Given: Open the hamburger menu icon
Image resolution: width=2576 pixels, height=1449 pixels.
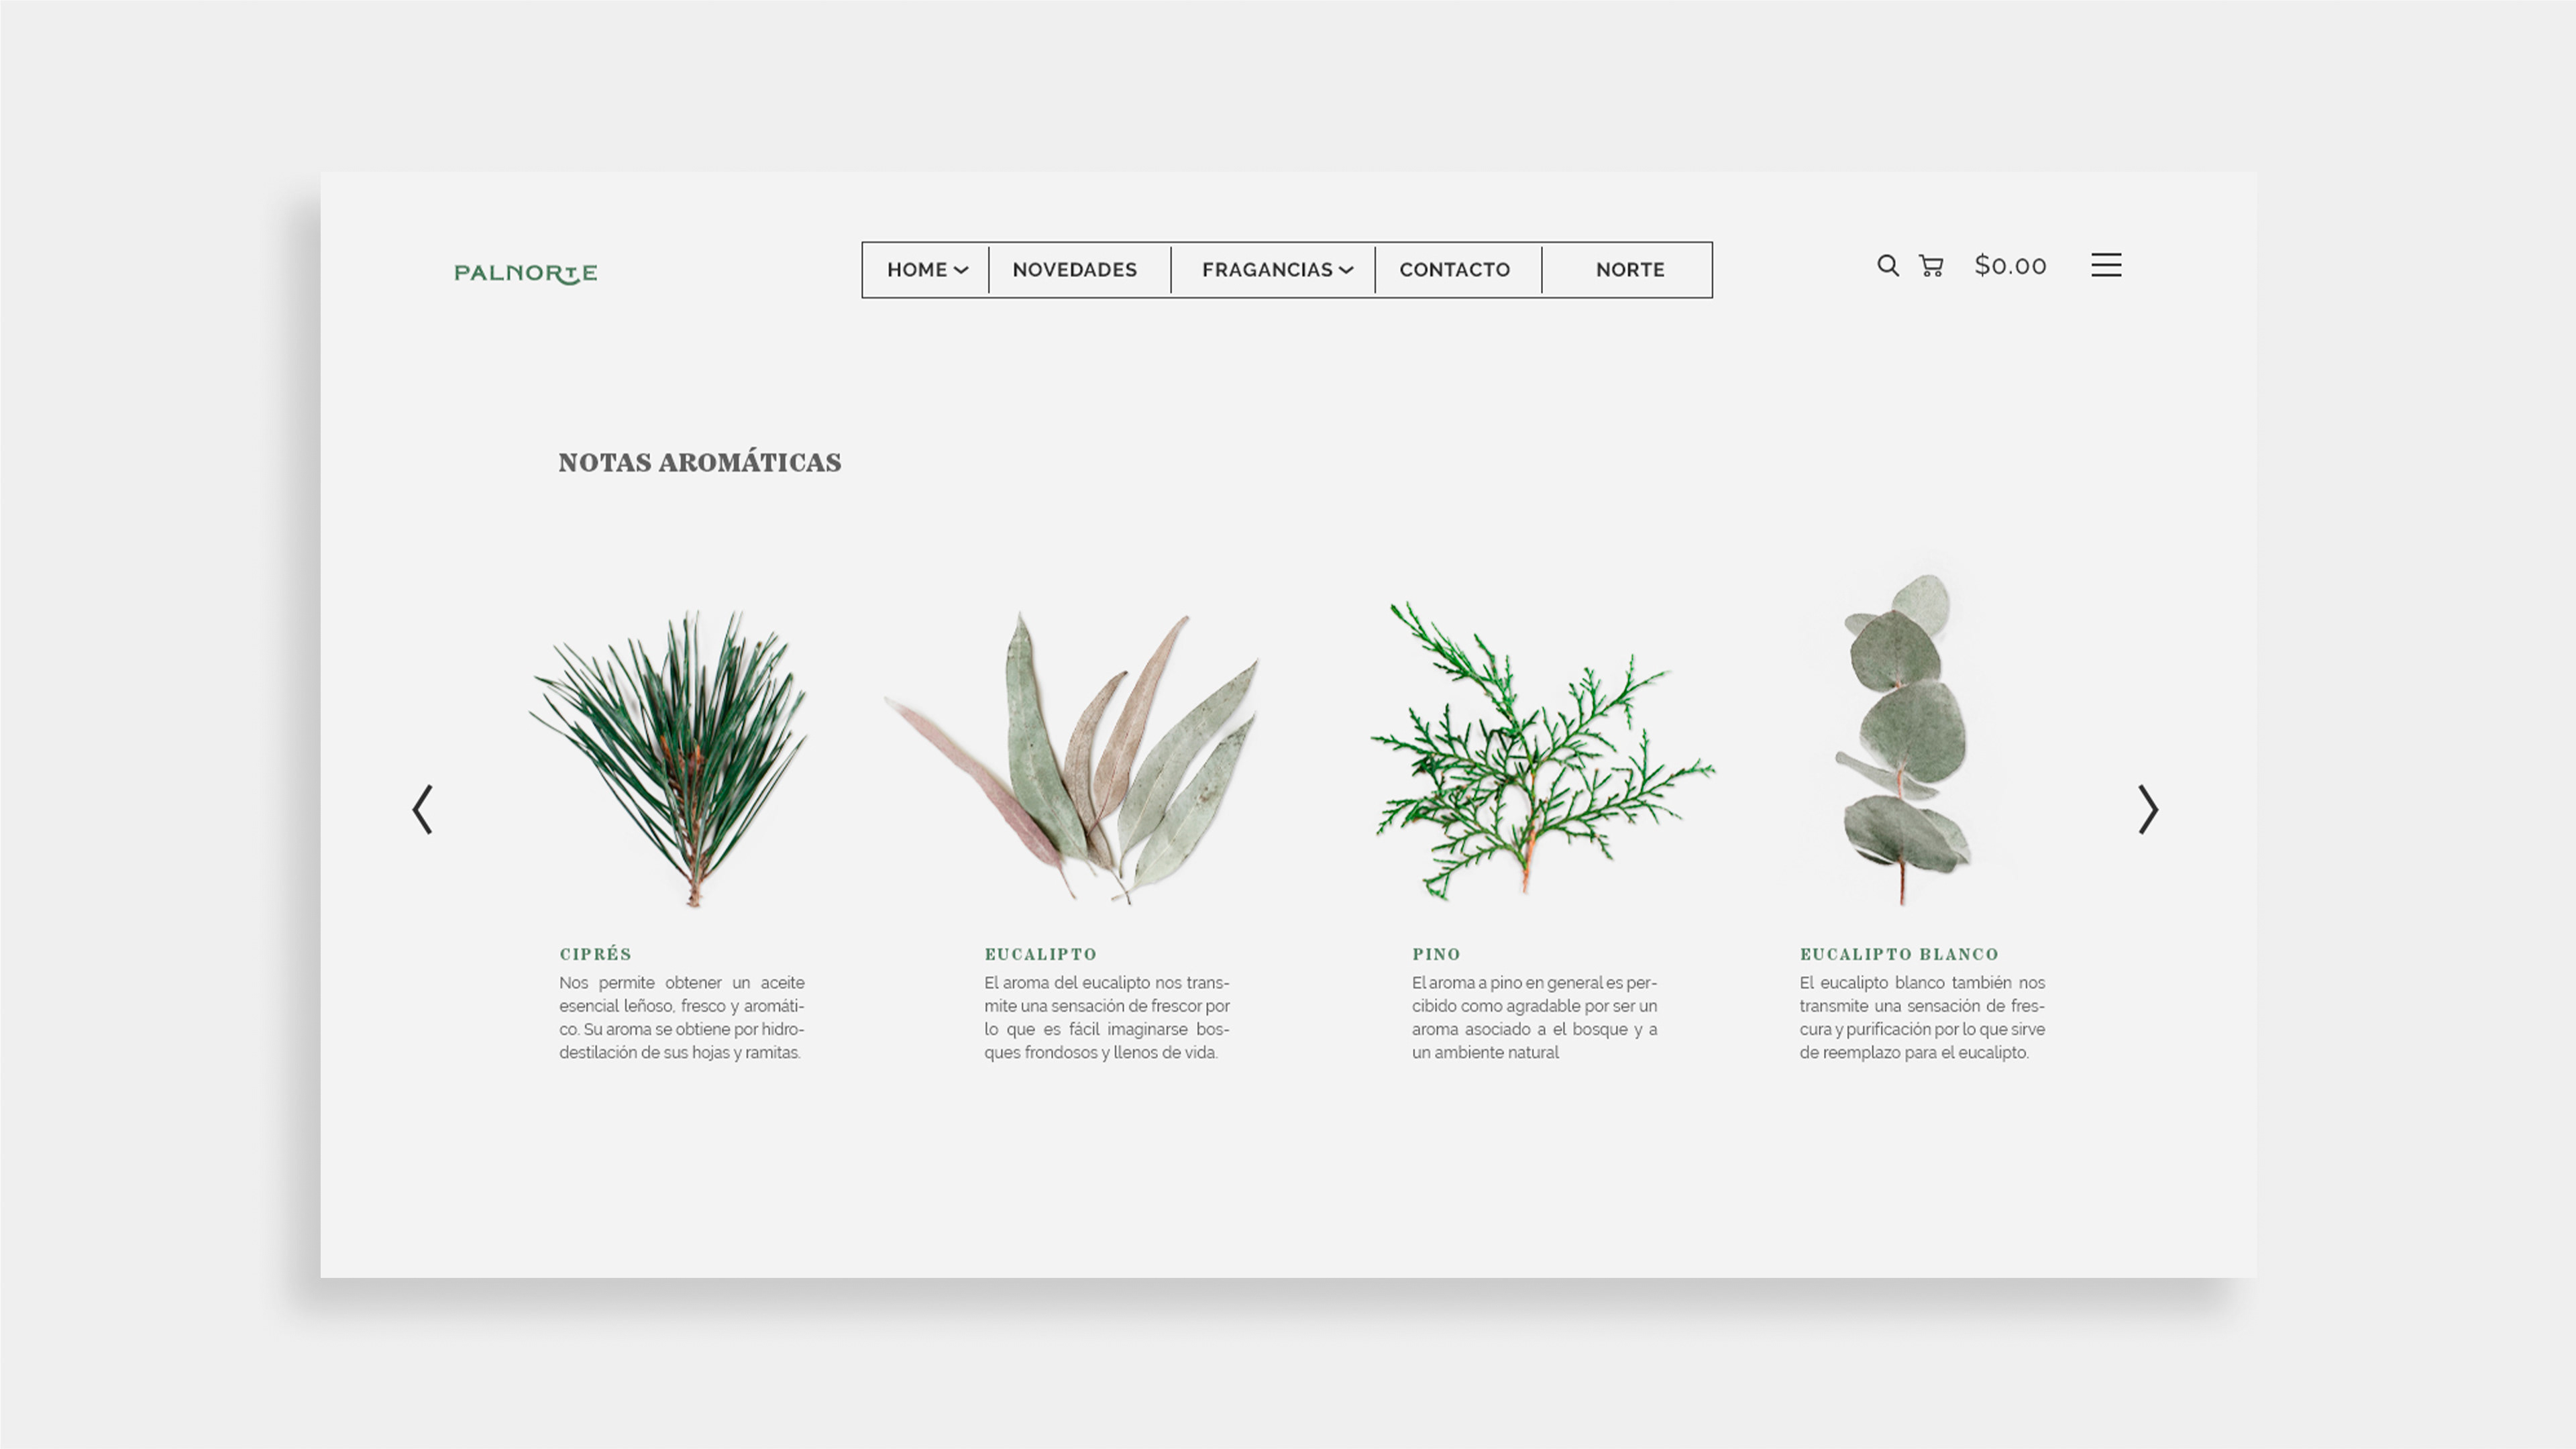Looking at the screenshot, I should click(2106, 265).
